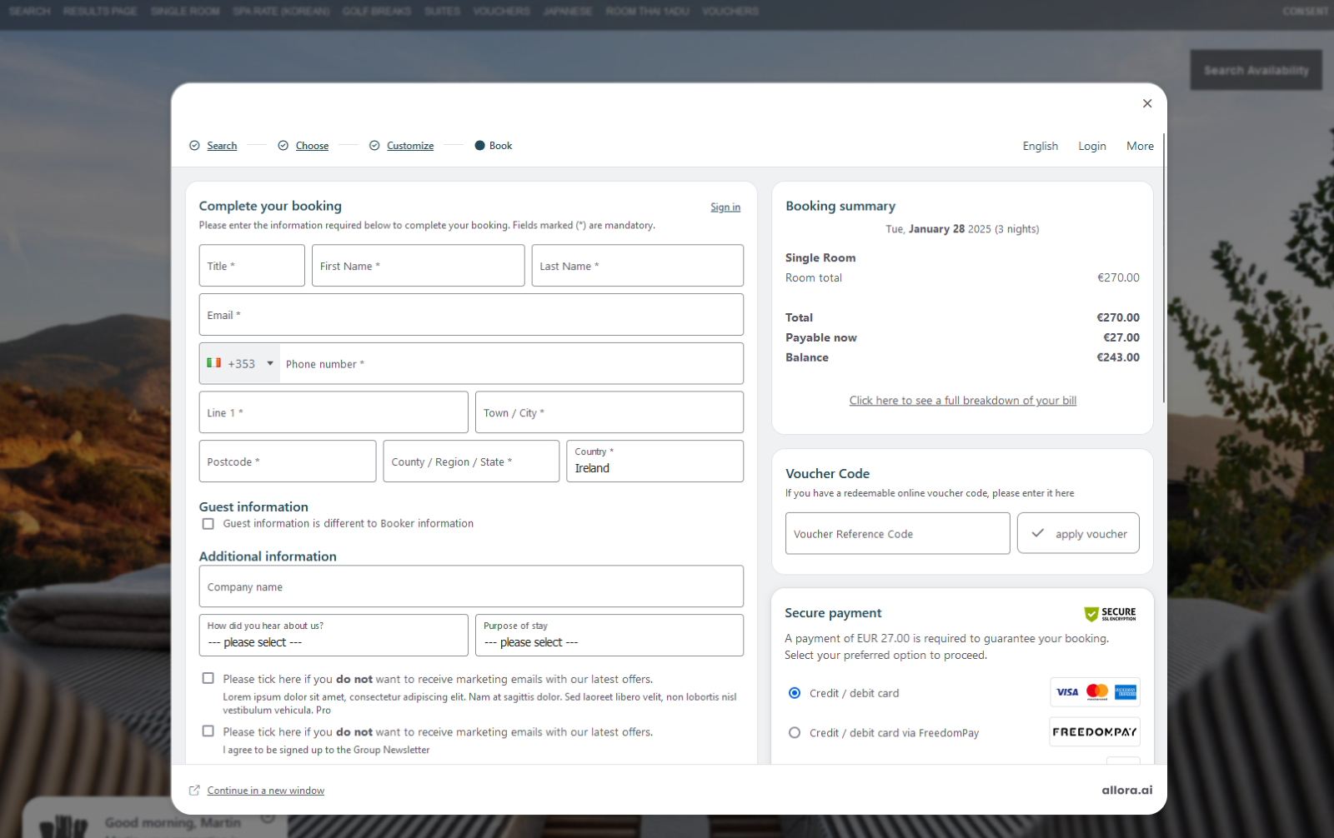Go to the Customize step link
The width and height of the screenshot is (1334, 838).
click(410, 146)
